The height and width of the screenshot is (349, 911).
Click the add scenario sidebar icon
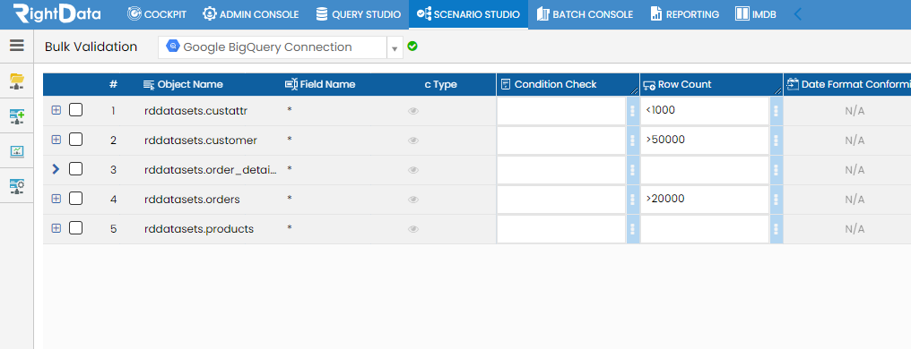17,116
